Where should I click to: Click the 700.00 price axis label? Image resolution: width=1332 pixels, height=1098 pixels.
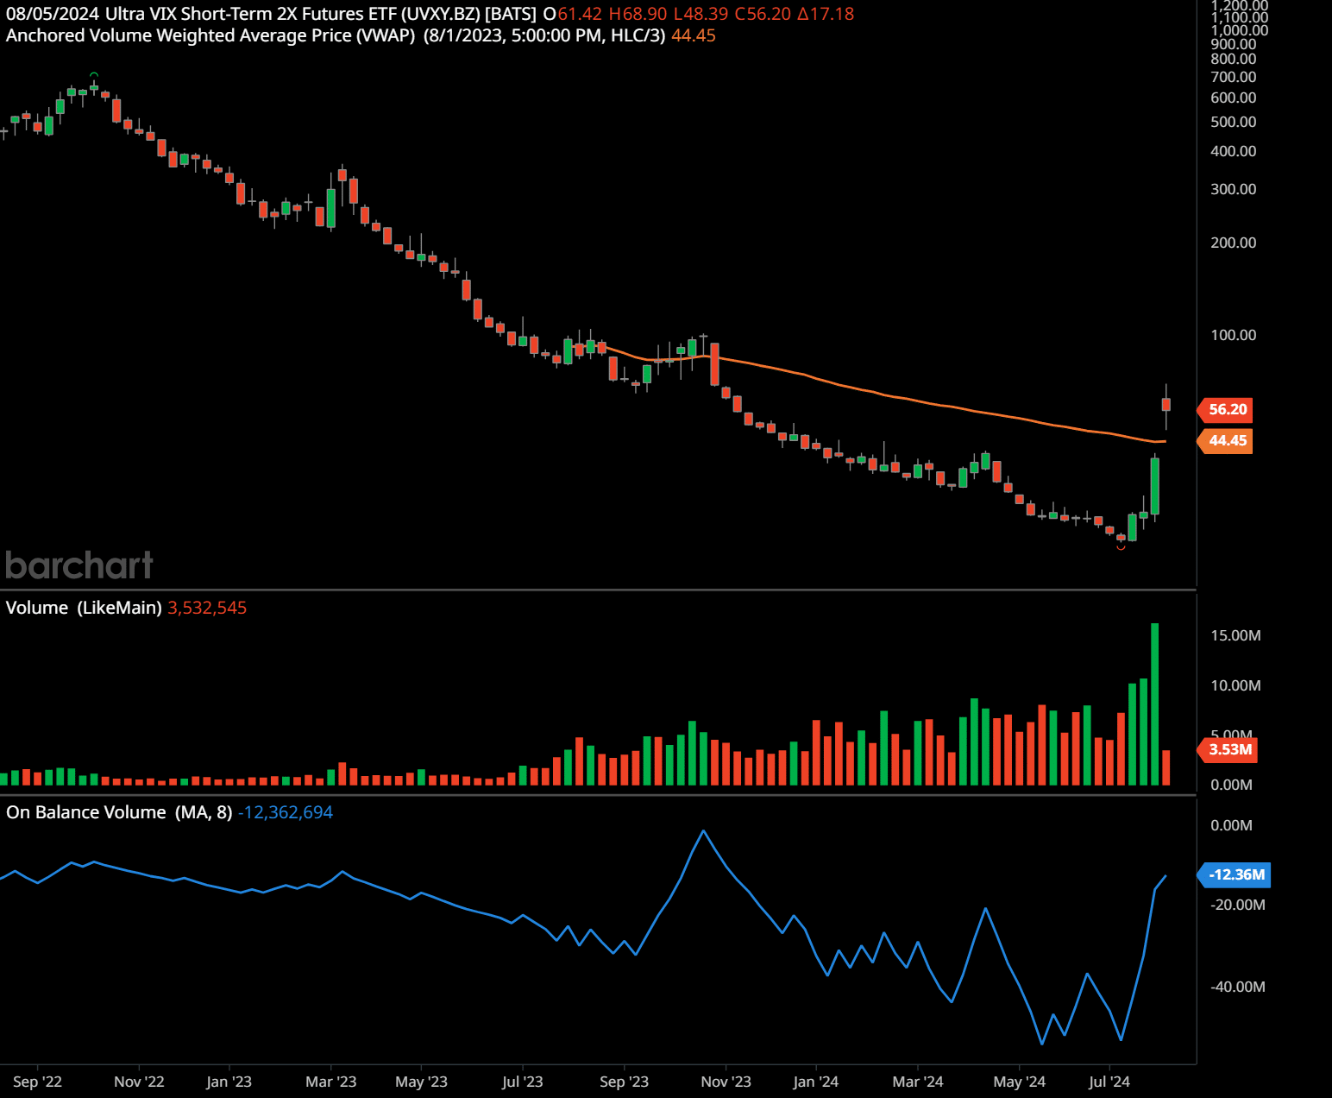(1234, 77)
